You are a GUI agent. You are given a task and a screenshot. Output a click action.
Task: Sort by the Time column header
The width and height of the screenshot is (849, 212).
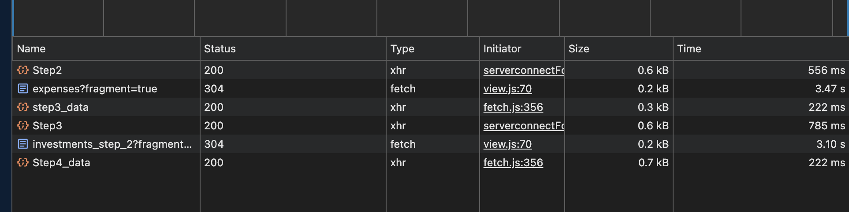click(x=689, y=49)
